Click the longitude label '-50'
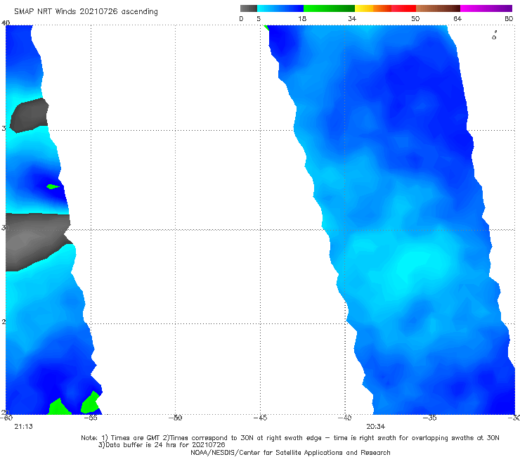The height and width of the screenshot is (457, 520). (x=175, y=418)
